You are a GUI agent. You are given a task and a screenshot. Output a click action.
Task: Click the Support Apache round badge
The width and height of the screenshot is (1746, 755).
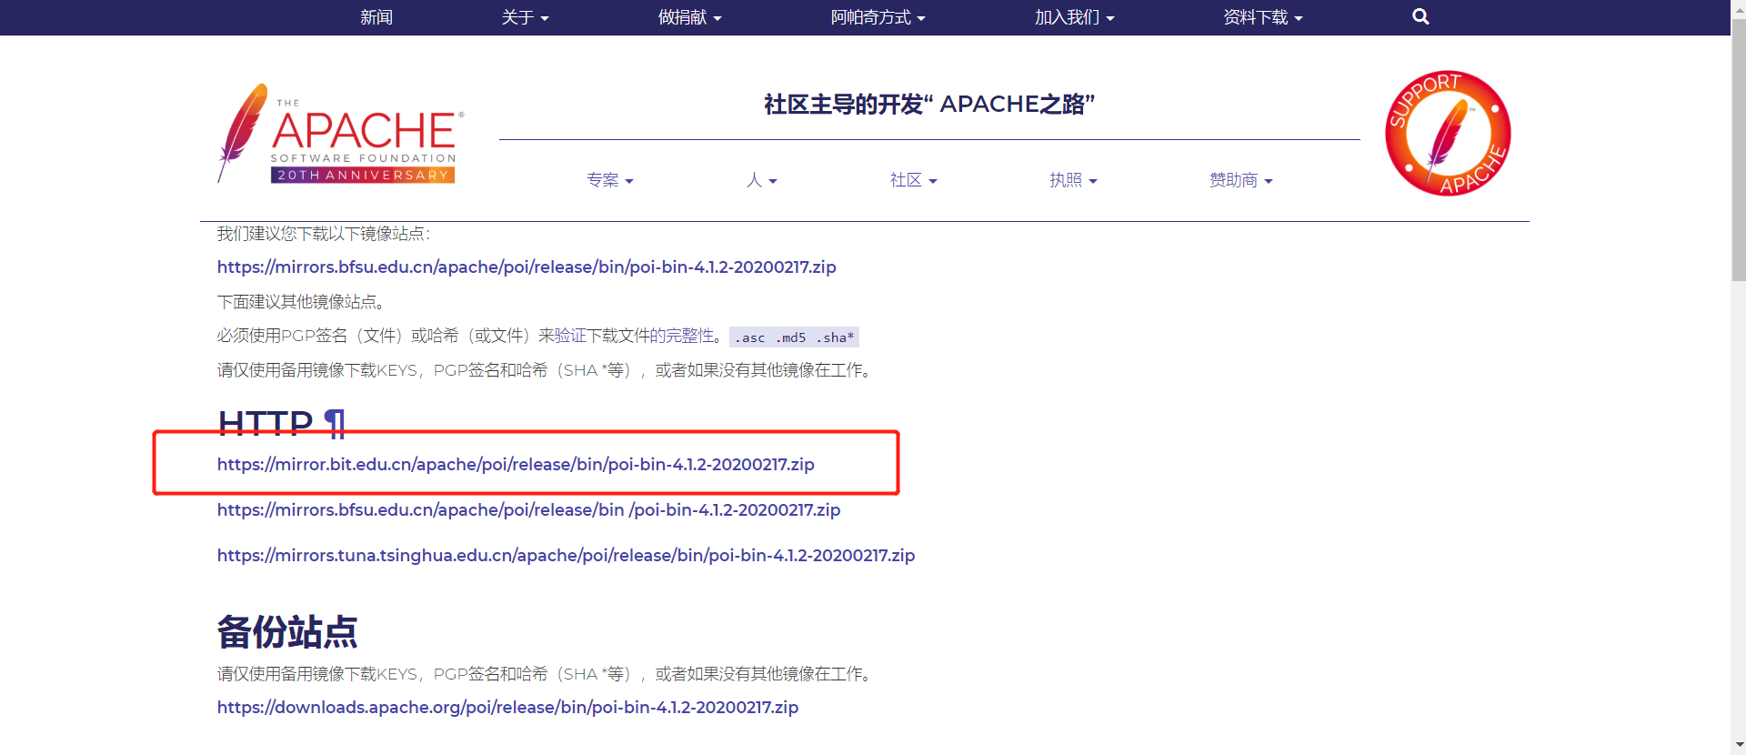(x=1448, y=133)
